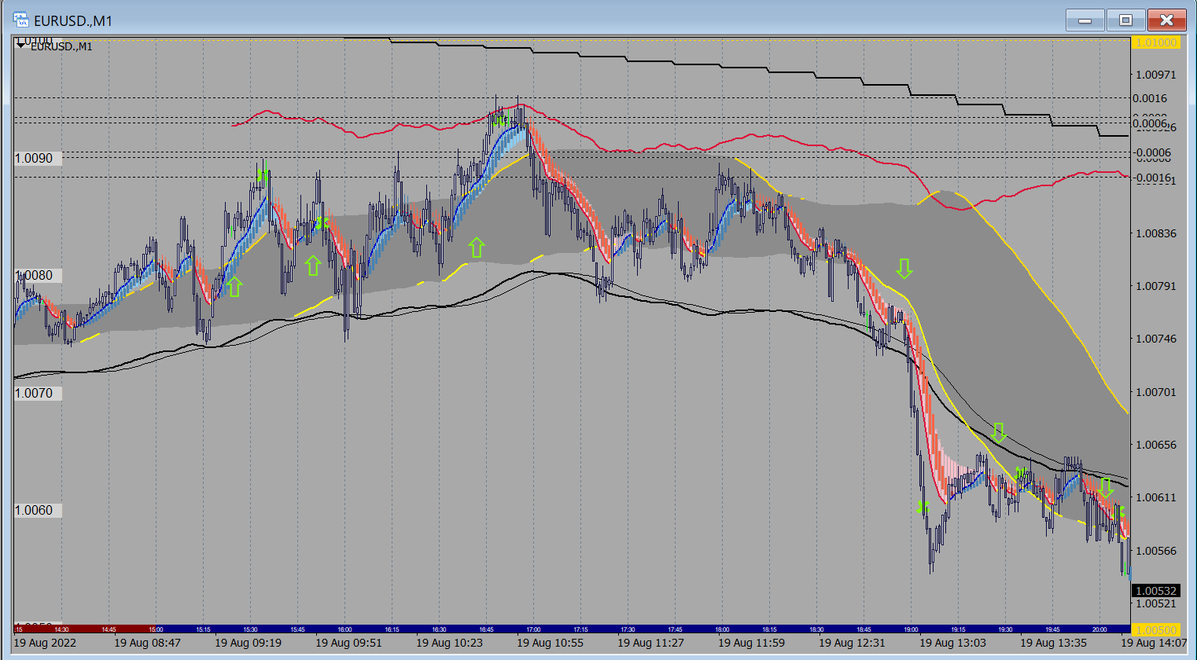
Task: Select the rightmost green down arrow signal
Action: click(1106, 487)
